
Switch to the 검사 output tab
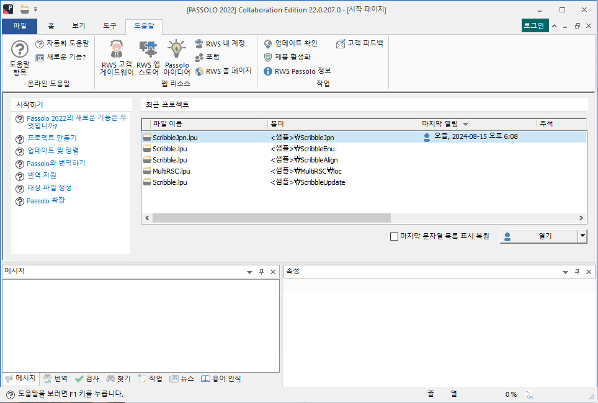coord(87,379)
